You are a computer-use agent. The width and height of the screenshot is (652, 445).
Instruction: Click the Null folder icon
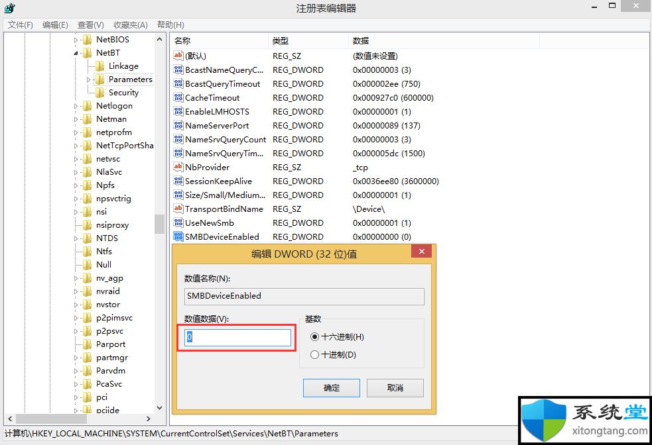pyautogui.click(x=88, y=264)
